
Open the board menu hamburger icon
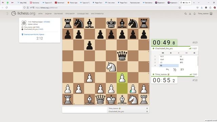point(194,53)
